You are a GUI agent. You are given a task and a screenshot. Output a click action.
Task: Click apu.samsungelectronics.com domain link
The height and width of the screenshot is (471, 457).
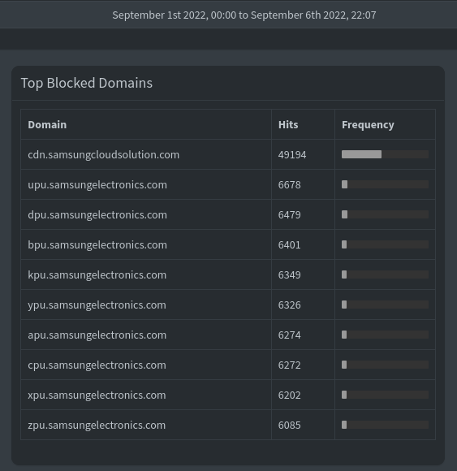tap(97, 335)
